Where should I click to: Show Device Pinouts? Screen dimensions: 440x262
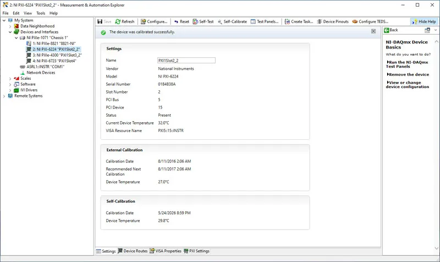333,21
